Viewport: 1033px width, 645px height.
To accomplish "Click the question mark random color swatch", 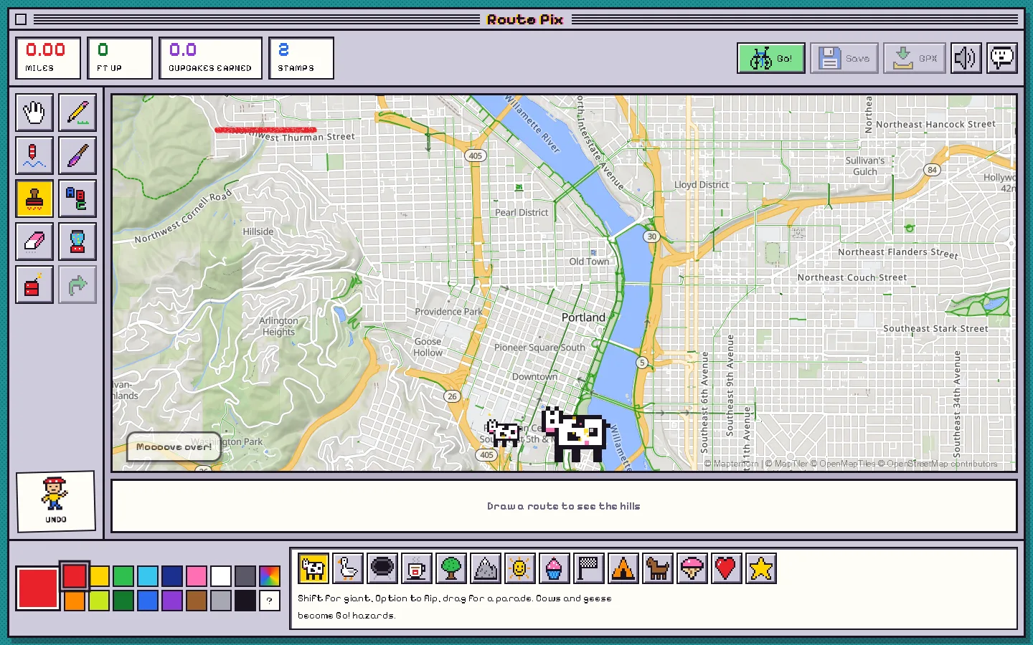I will [x=270, y=601].
